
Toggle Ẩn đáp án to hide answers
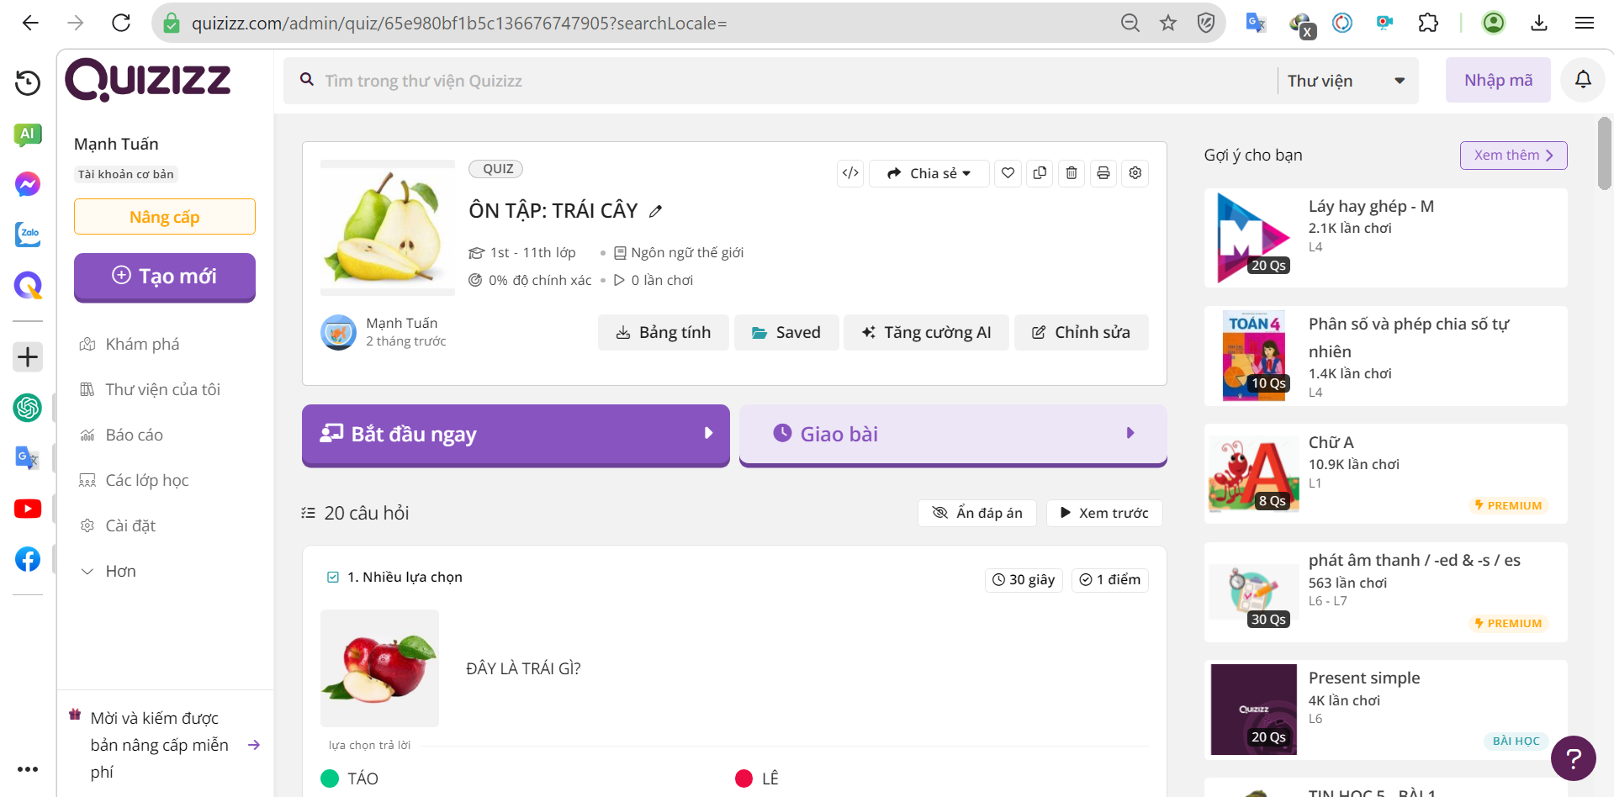click(977, 513)
